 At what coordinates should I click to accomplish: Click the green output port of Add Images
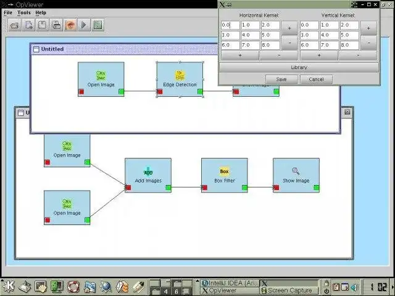[x=168, y=187]
